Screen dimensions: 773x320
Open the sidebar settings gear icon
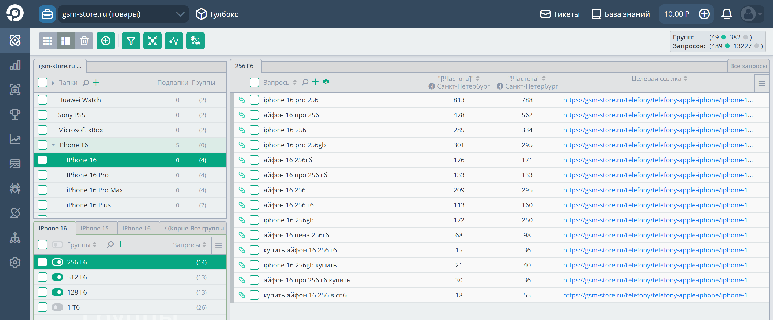(15, 262)
